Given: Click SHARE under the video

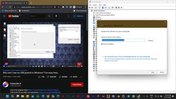Looking at the screenshot, I should pos(63,77).
